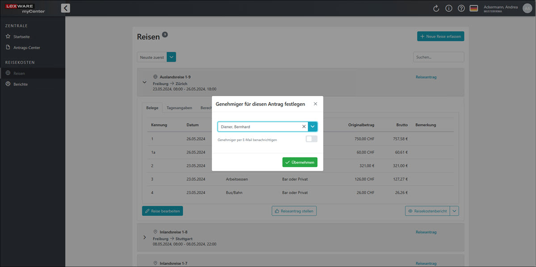This screenshot has width=536, height=267.
Task: Expand Inlandsreise 1-8 trip entry
Action: pyautogui.click(x=144, y=238)
